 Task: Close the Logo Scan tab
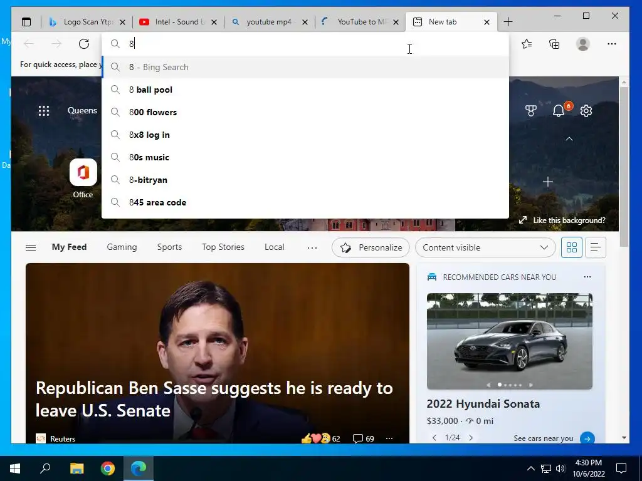click(x=122, y=22)
